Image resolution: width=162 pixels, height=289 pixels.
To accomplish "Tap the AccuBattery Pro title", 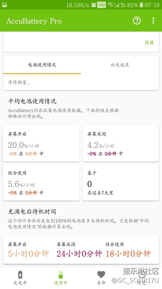I will coord(34,21).
